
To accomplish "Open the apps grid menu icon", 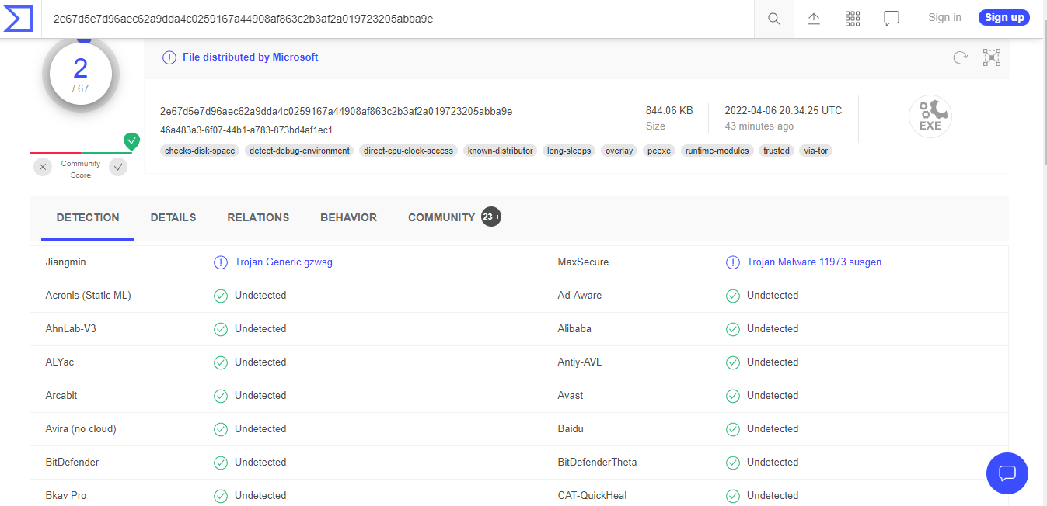I will tap(853, 19).
